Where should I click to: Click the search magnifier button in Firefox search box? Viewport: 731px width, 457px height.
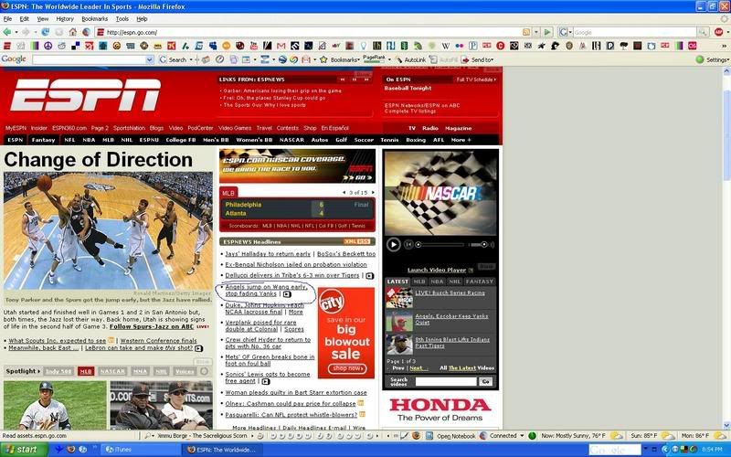[703, 32]
